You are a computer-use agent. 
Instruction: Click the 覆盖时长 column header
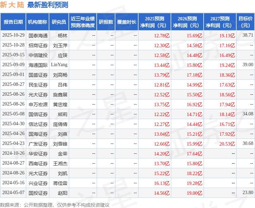click(127, 22)
